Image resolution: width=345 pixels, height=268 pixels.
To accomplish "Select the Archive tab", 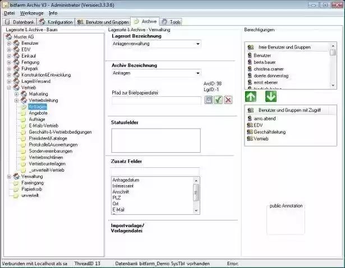I will (145, 21).
